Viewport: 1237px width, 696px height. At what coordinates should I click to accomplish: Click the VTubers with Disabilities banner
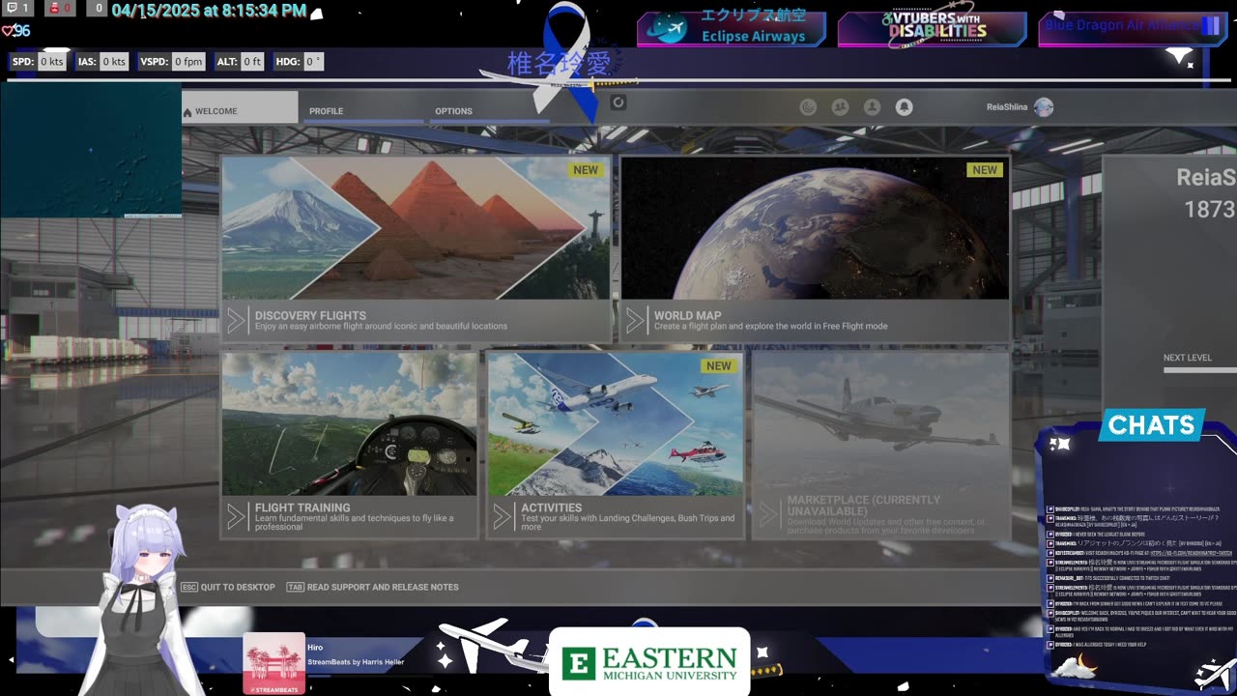(x=931, y=28)
